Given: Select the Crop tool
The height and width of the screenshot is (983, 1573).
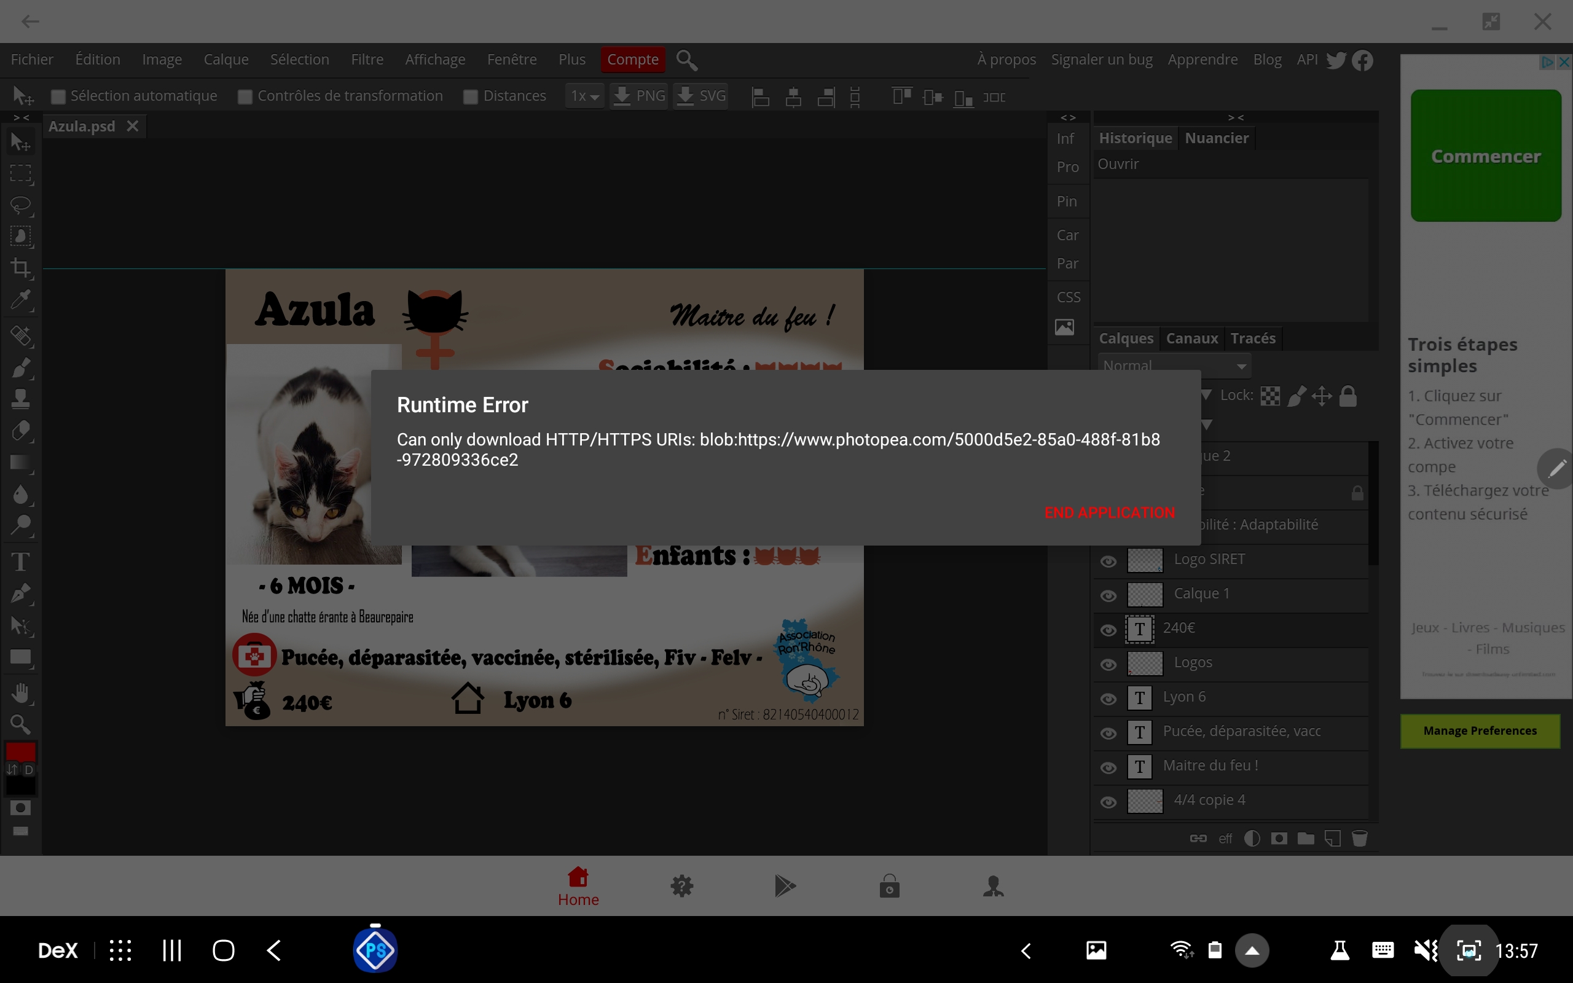Looking at the screenshot, I should (x=20, y=268).
